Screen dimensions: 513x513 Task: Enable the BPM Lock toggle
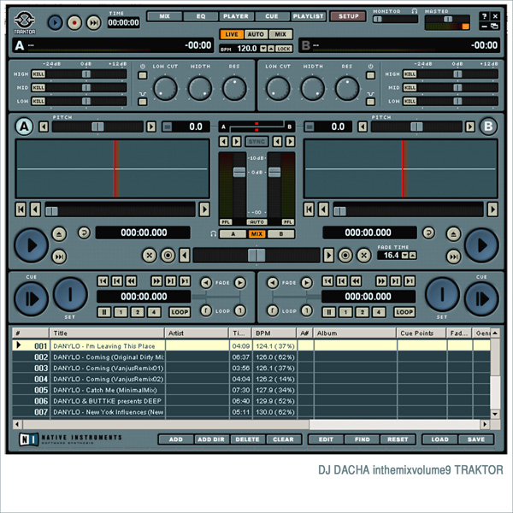tap(284, 50)
